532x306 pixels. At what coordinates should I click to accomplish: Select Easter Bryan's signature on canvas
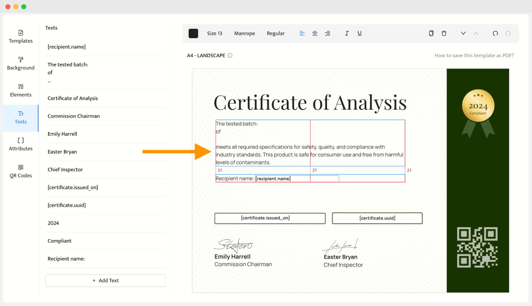click(x=340, y=246)
